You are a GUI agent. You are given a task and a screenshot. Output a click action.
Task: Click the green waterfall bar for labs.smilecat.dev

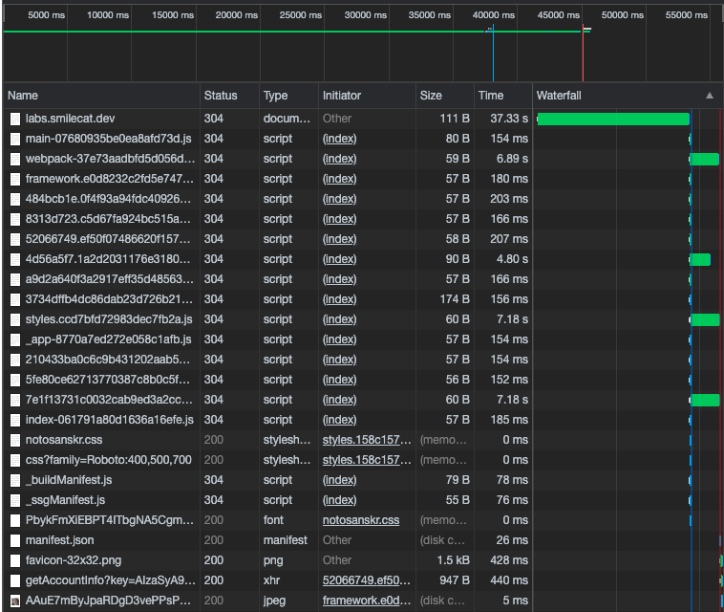(612, 119)
